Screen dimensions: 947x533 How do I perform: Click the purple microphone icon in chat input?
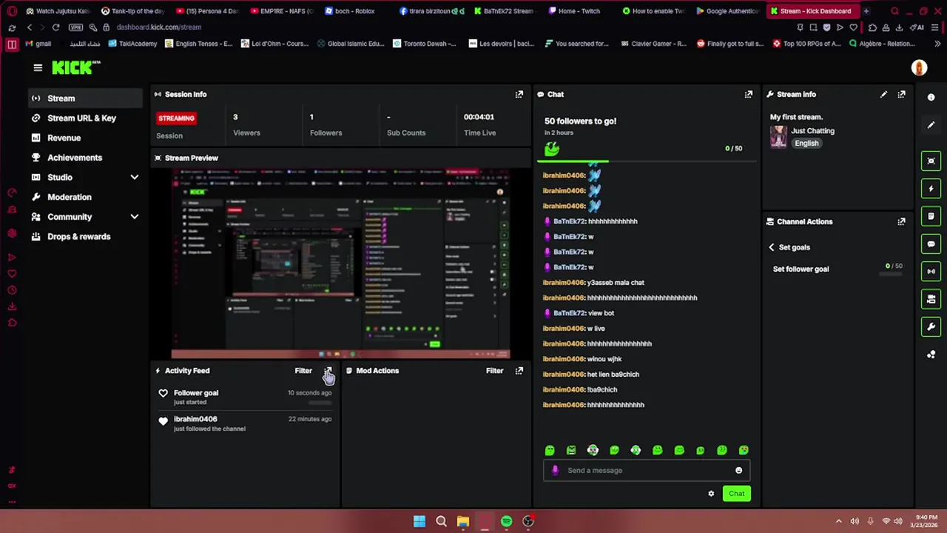coord(555,470)
